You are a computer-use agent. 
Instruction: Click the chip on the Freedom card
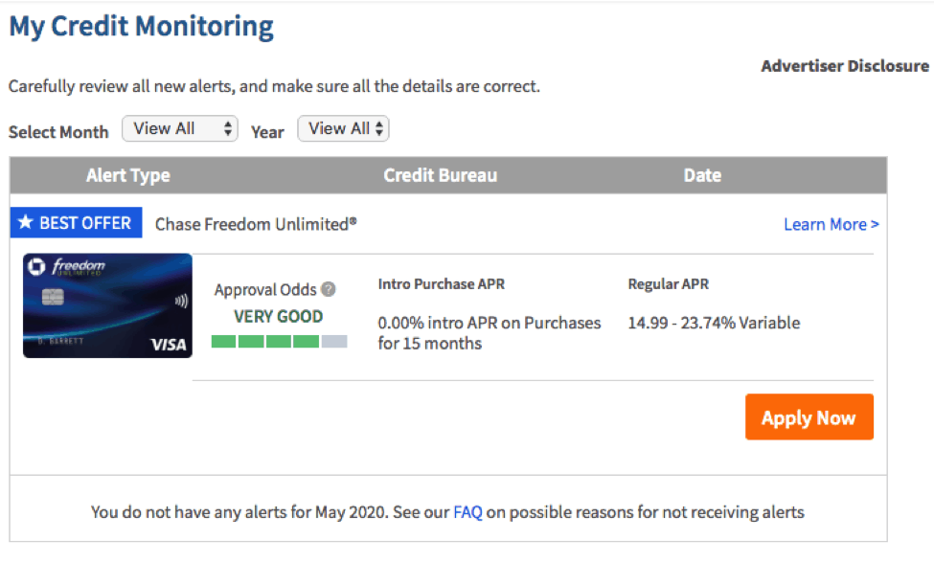point(53,297)
